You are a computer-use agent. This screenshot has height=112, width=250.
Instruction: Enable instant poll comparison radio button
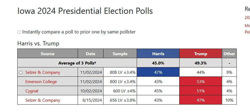click(19, 32)
